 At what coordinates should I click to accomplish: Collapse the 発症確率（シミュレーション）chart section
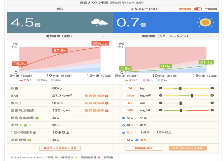point(210,36)
